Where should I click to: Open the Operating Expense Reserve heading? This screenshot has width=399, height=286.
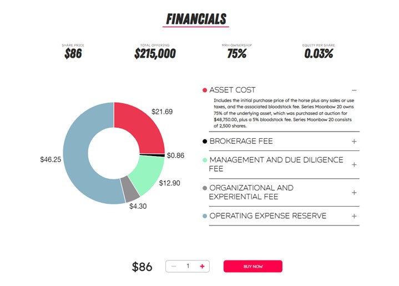pos(267,216)
